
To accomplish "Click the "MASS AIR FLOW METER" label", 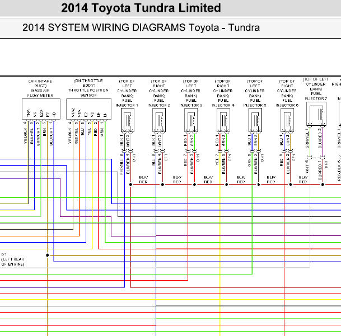I will 40,93.
